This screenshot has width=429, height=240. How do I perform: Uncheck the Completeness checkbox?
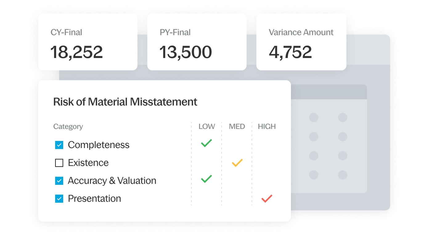click(x=59, y=145)
